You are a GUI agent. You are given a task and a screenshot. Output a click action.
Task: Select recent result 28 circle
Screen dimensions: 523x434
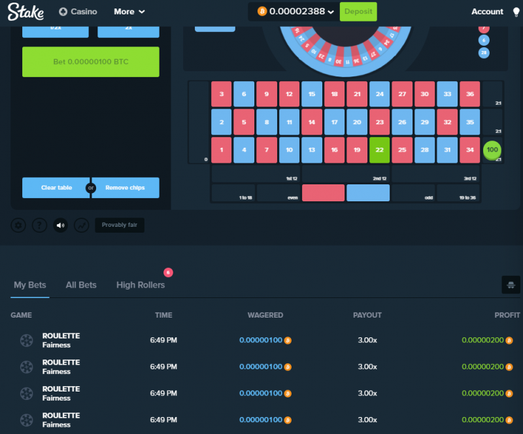click(x=484, y=53)
